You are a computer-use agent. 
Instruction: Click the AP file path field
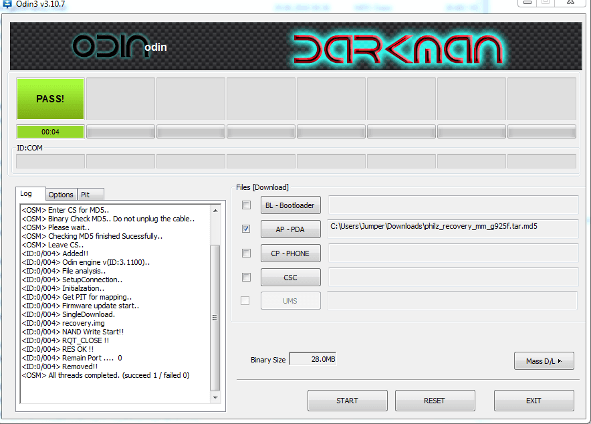pos(453,229)
